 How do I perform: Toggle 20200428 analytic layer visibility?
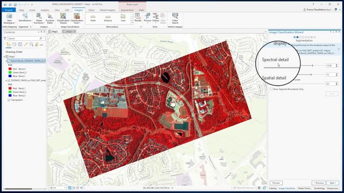(9, 80)
